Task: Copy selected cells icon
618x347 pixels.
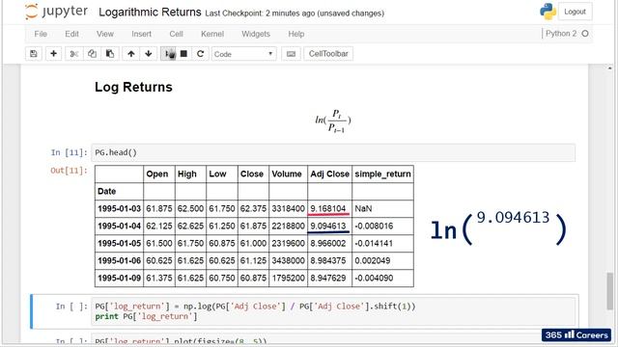Action: [x=92, y=54]
